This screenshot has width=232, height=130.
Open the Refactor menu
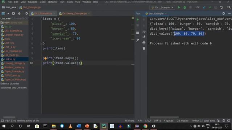53,2
